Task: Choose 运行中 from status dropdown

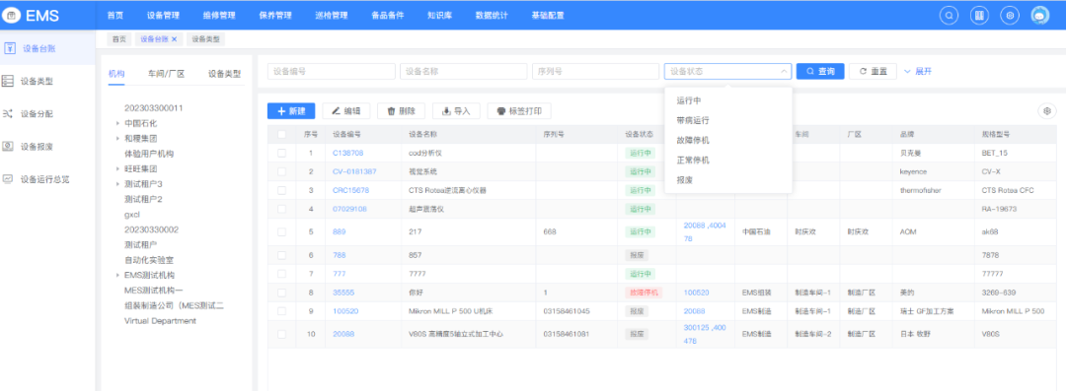Action: coord(728,100)
